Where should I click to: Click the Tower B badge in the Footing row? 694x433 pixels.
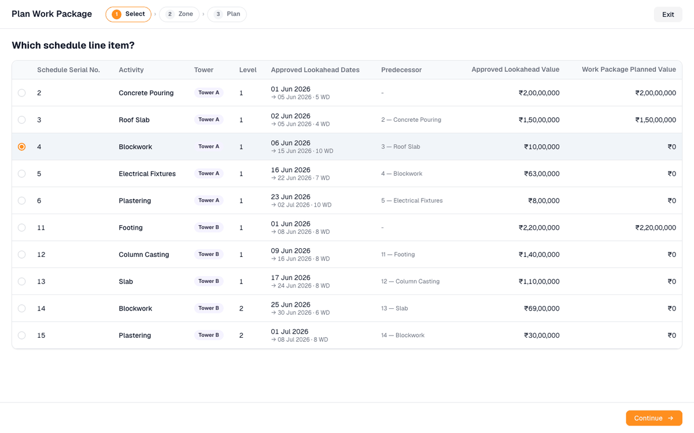(209, 227)
